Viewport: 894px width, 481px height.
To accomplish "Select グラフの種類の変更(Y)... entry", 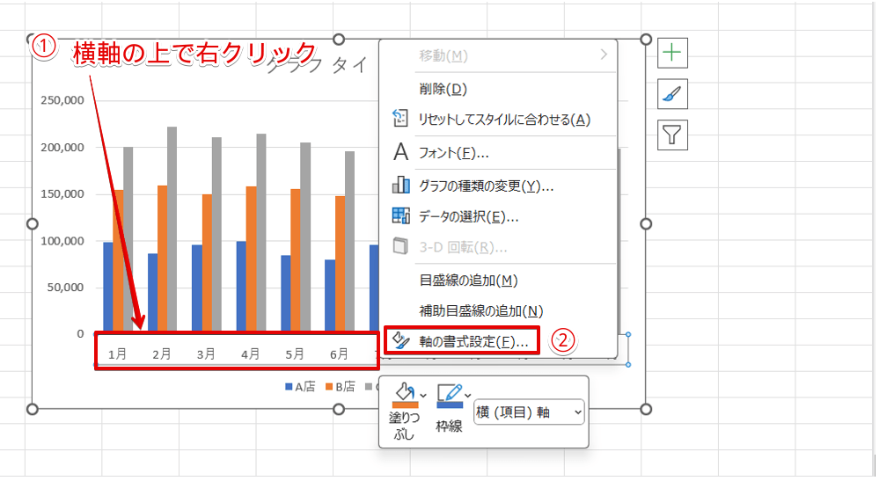I will pos(487,186).
